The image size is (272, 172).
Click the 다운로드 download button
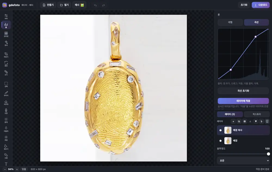coord(261,5)
